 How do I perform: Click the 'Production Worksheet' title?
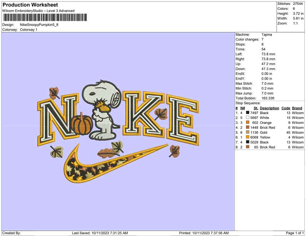coord(30,5)
